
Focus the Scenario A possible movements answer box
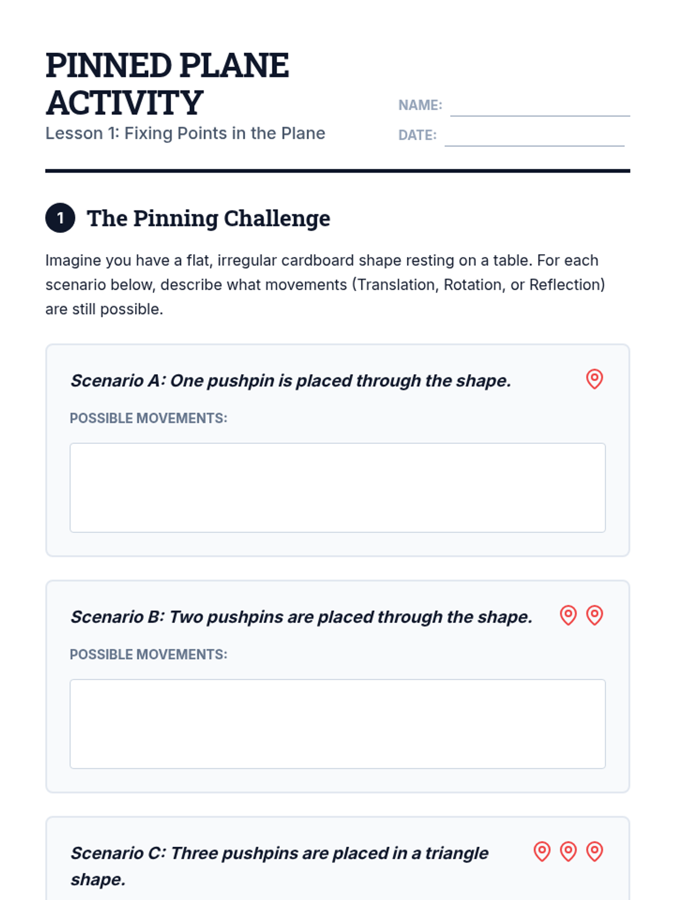(337, 487)
